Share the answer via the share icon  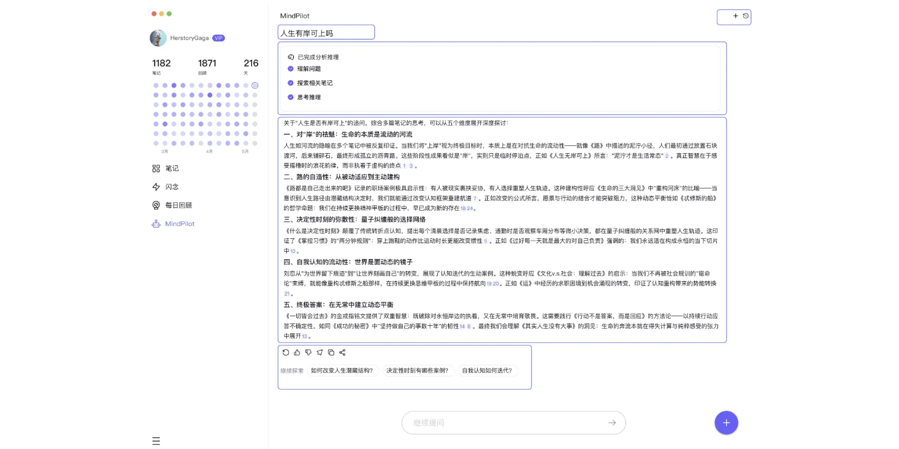pos(343,352)
